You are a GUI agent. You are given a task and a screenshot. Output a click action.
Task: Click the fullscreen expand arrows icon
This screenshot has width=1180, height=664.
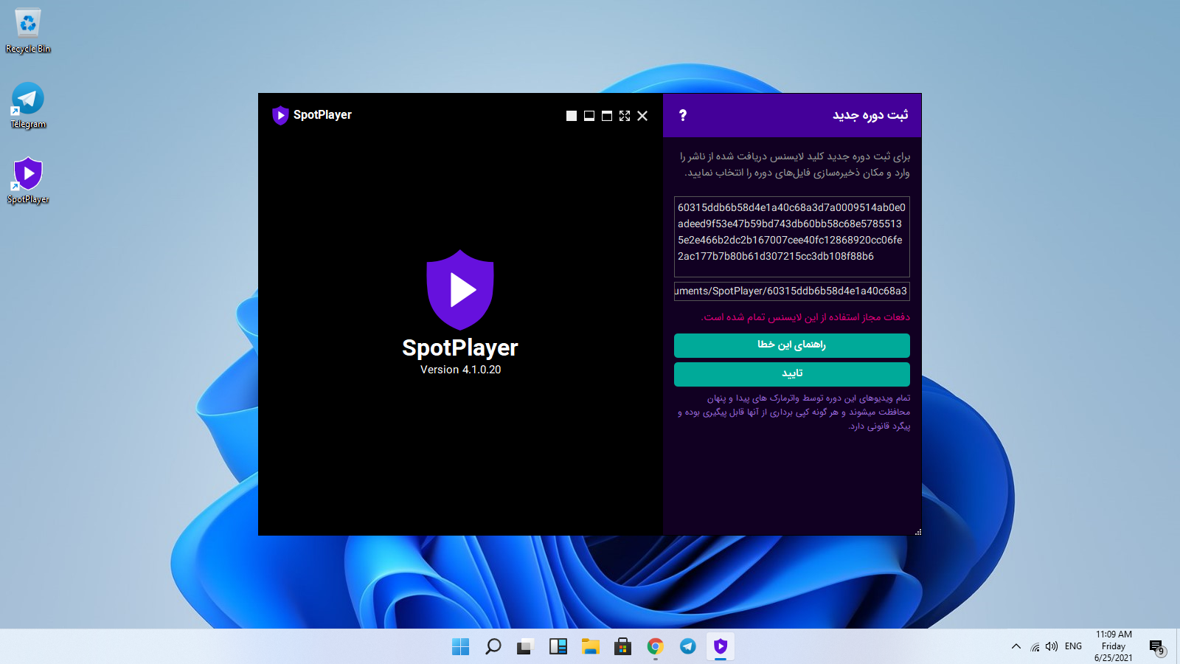tap(625, 116)
